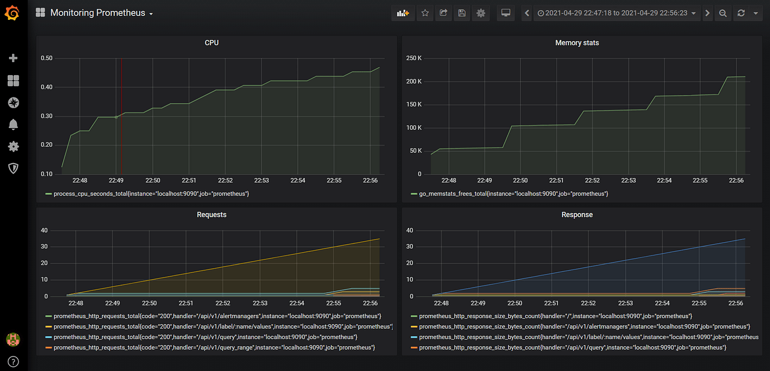Share the dashboard with share icon
This screenshot has height=371, width=770.
click(x=443, y=13)
